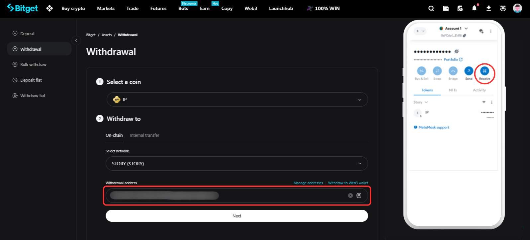Screen dimensions: 530x240
Task: Click Bitget breadcrumb link
Action: (91, 35)
